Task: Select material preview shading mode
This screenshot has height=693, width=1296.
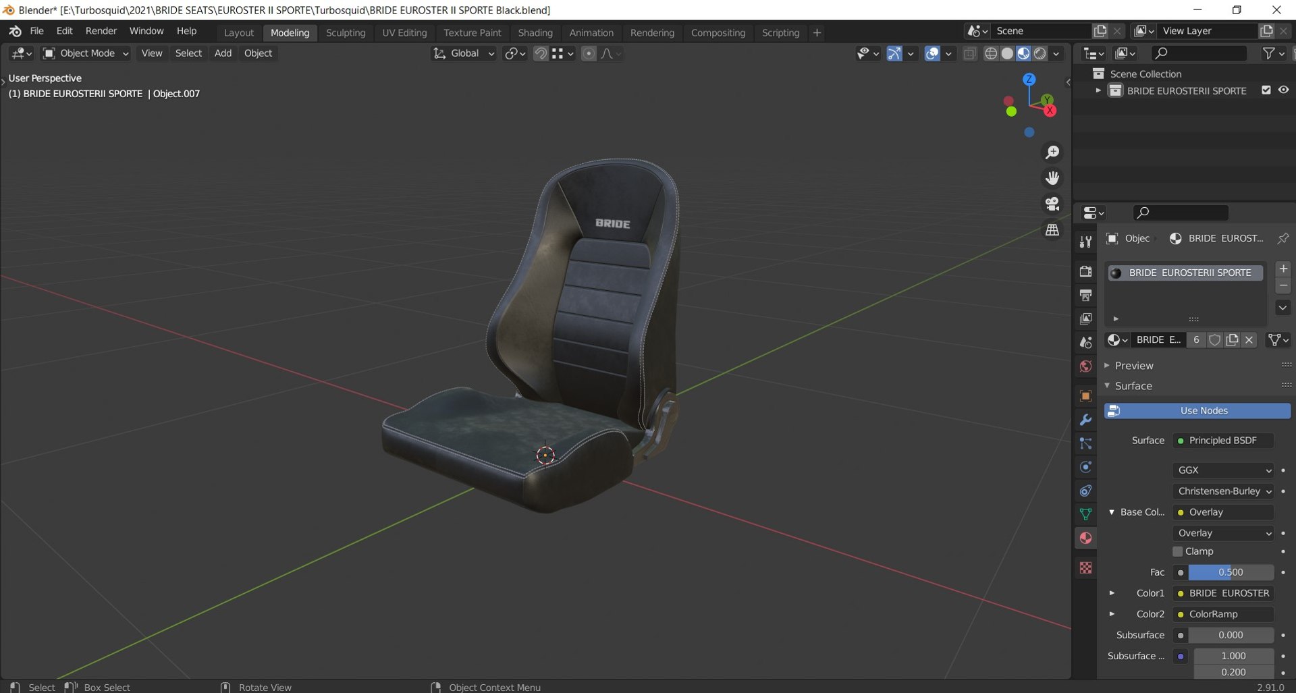Action: click(x=1023, y=53)
